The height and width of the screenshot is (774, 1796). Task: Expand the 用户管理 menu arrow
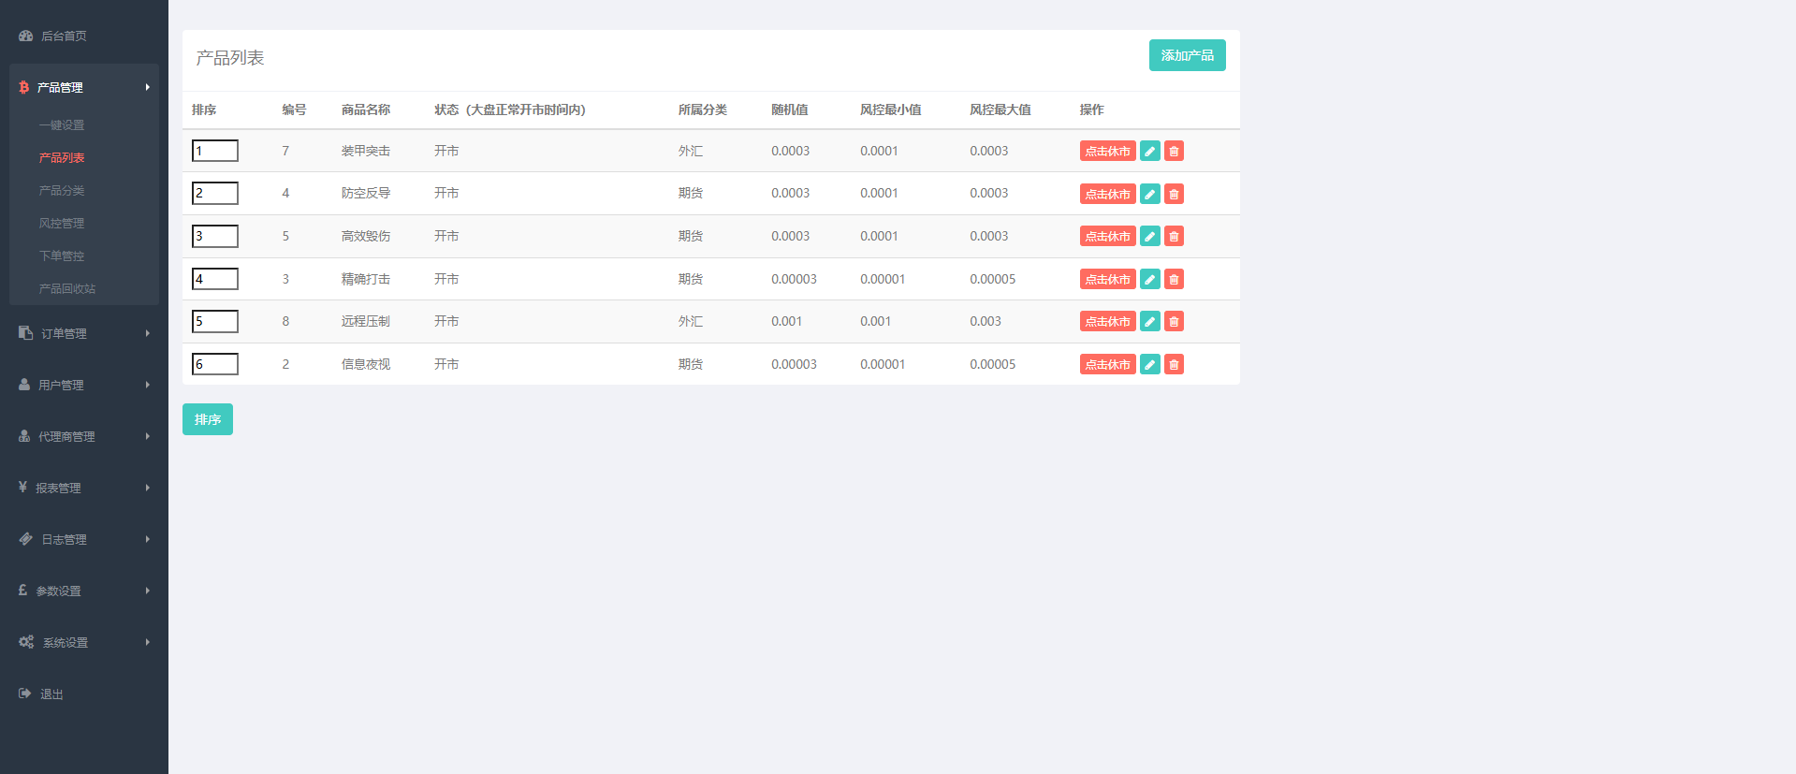[x=147, y=385]
